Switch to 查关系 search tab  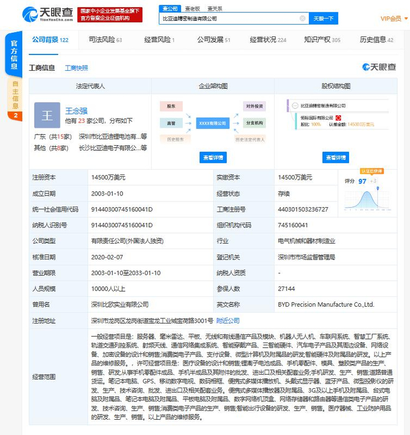(215, 9)
